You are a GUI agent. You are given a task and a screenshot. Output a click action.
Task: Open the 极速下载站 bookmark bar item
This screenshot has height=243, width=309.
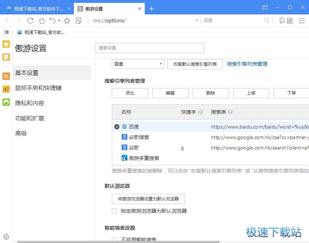41,32
